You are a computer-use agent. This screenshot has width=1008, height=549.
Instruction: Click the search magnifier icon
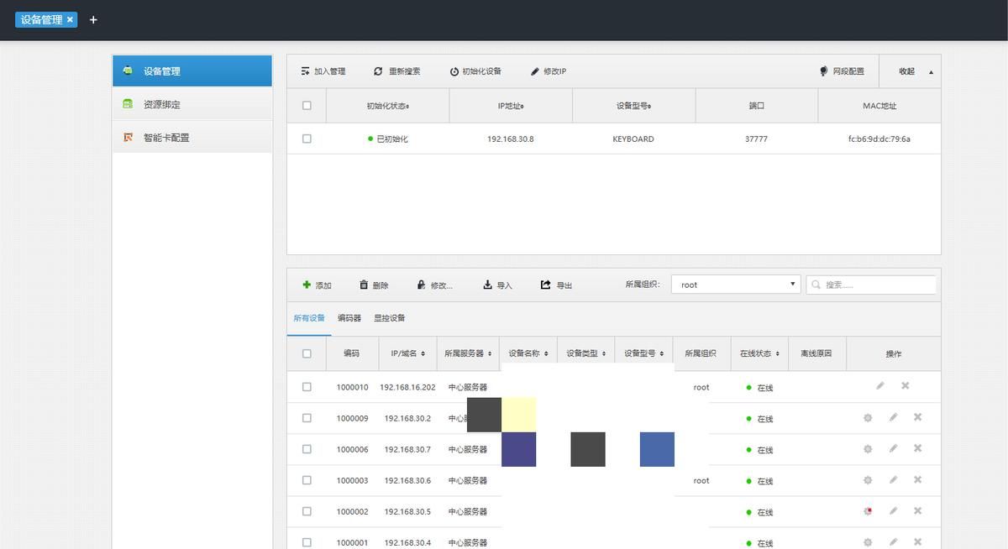pos(816,285)
